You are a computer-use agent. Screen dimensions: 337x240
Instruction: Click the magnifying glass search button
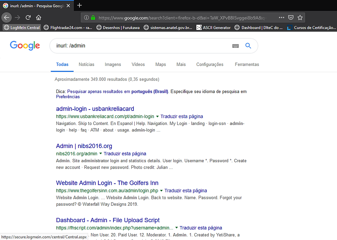pyautogui.click(x=248, y=46)
